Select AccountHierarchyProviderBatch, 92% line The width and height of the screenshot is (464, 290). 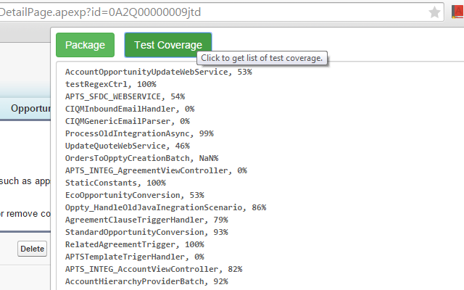(146, 281)
